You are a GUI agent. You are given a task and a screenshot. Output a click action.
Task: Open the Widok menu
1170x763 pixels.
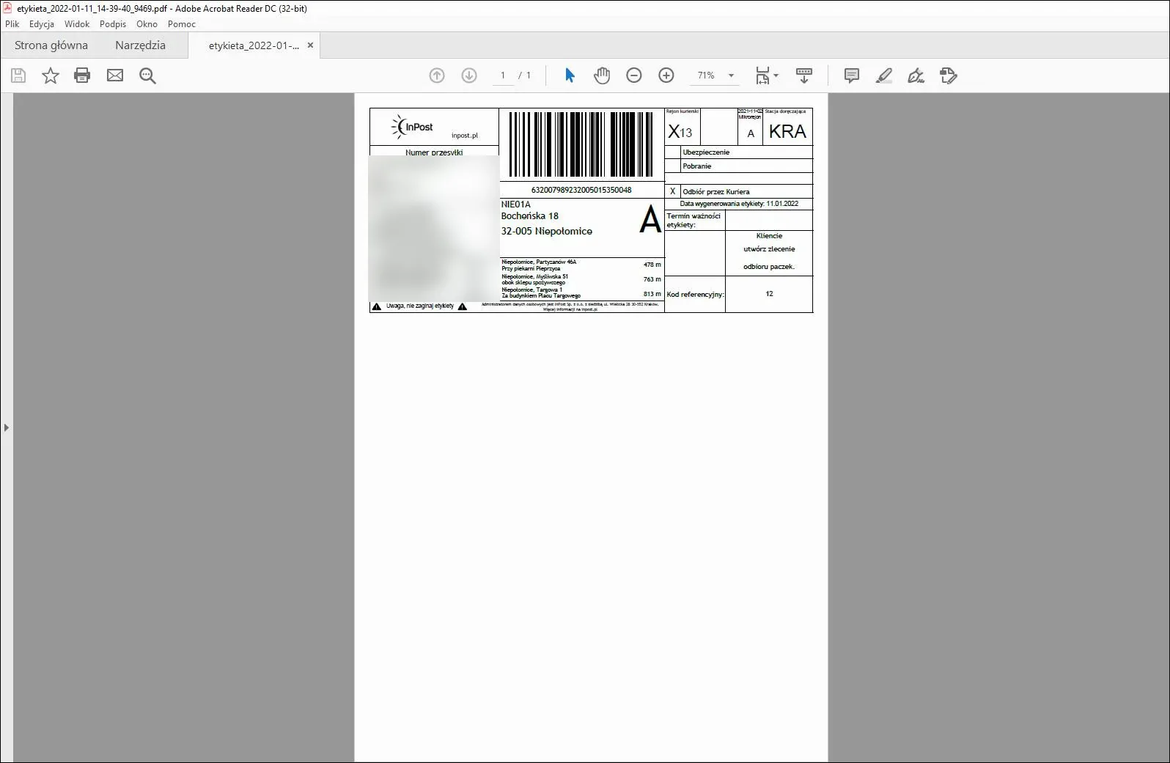77,24
